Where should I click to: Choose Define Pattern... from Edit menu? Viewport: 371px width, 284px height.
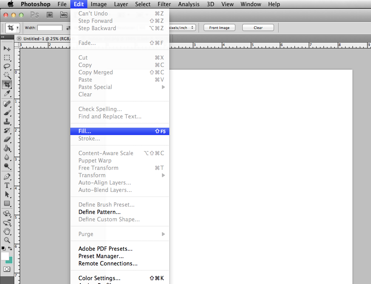(x=120, y=212)
